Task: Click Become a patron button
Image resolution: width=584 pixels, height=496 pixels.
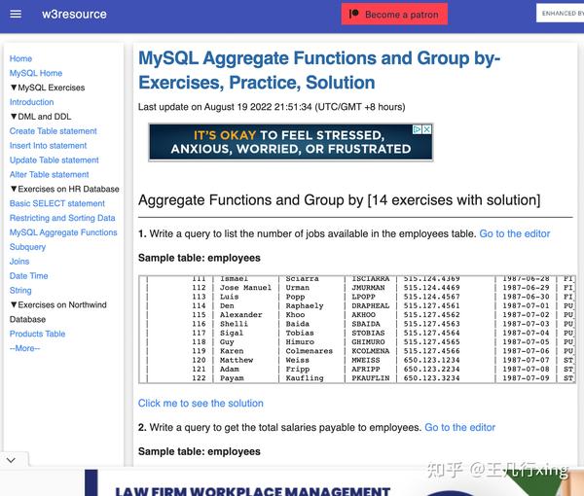Action: point(394,15)
